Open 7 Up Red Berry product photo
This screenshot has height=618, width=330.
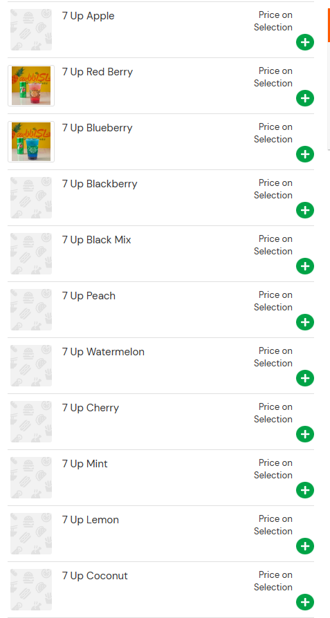(31, 86)
